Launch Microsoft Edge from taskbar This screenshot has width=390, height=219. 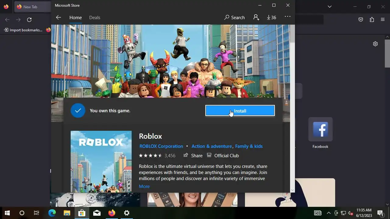[x=52, y=213]
